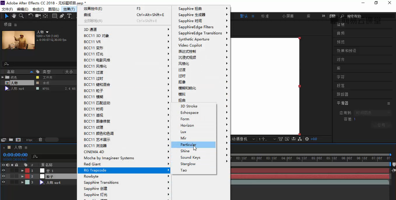
Task: Expand layer 3 人物.mp4 properties
Action: (22, 182)
